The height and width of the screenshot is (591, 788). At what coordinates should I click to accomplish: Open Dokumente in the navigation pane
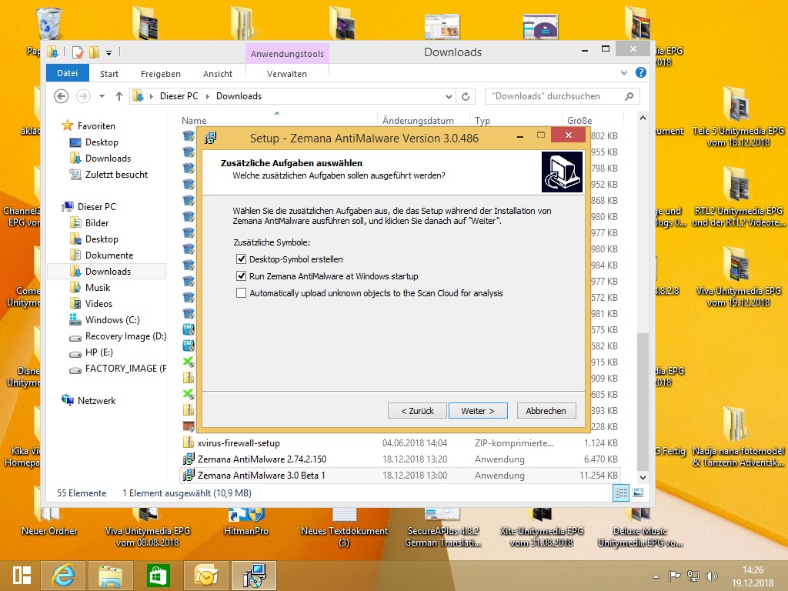click(x=109, y=255)
